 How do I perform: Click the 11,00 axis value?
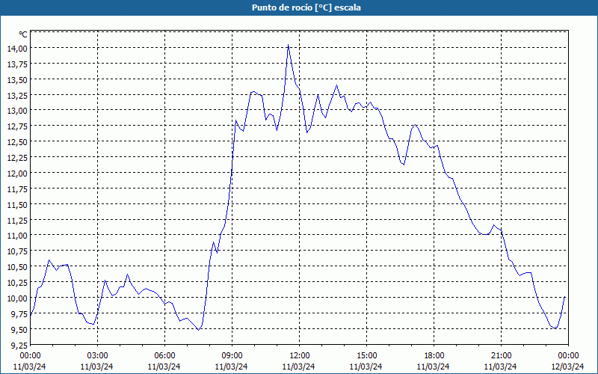coord(17,236)
